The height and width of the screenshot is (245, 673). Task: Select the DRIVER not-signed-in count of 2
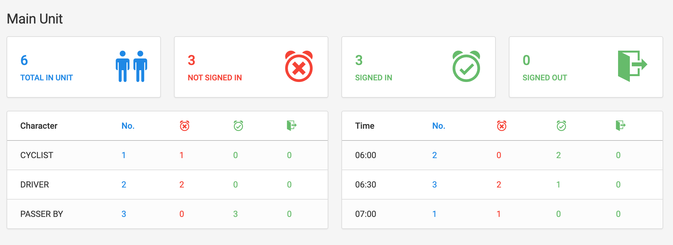[x=182, y=185]
